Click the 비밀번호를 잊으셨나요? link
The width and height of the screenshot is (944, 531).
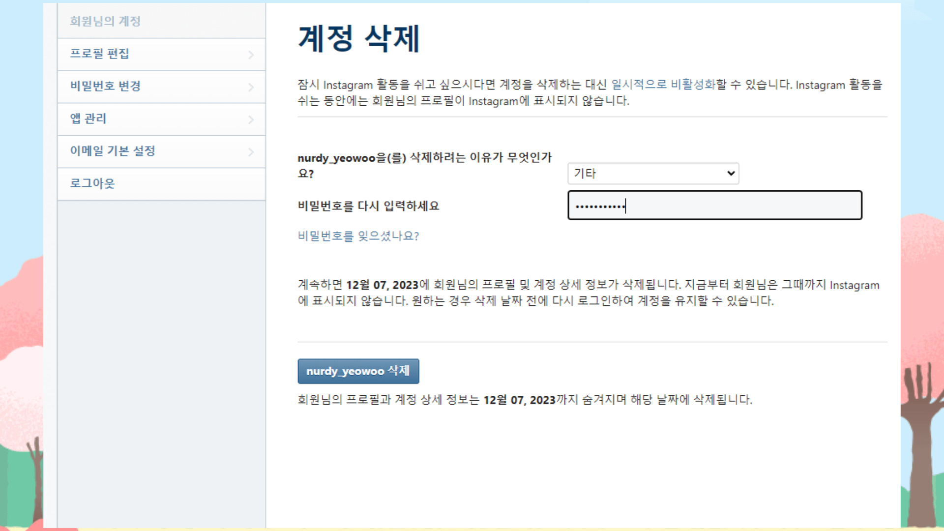pyautogui.click(x=358, y=236)
